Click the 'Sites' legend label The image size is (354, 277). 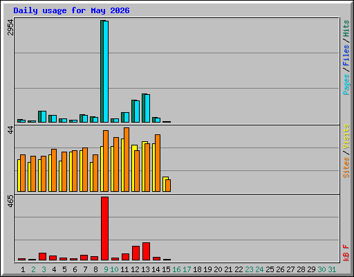pos(346,168)
